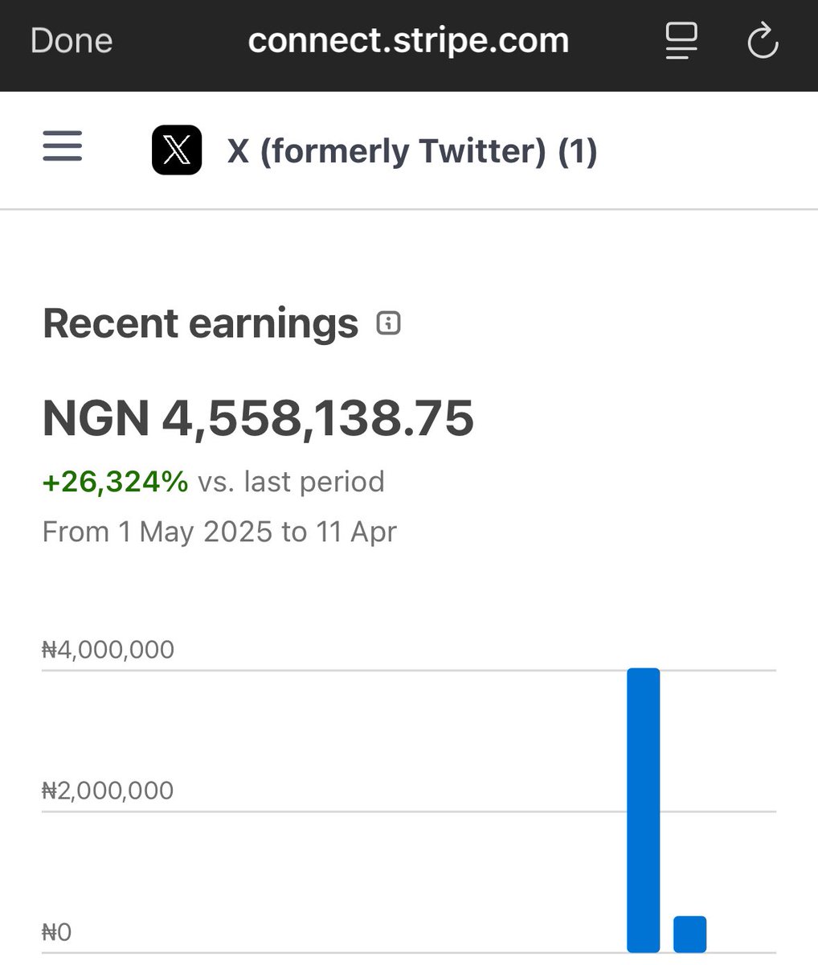Select the X (formerly Twitter) (1) account title

point(412,151)
